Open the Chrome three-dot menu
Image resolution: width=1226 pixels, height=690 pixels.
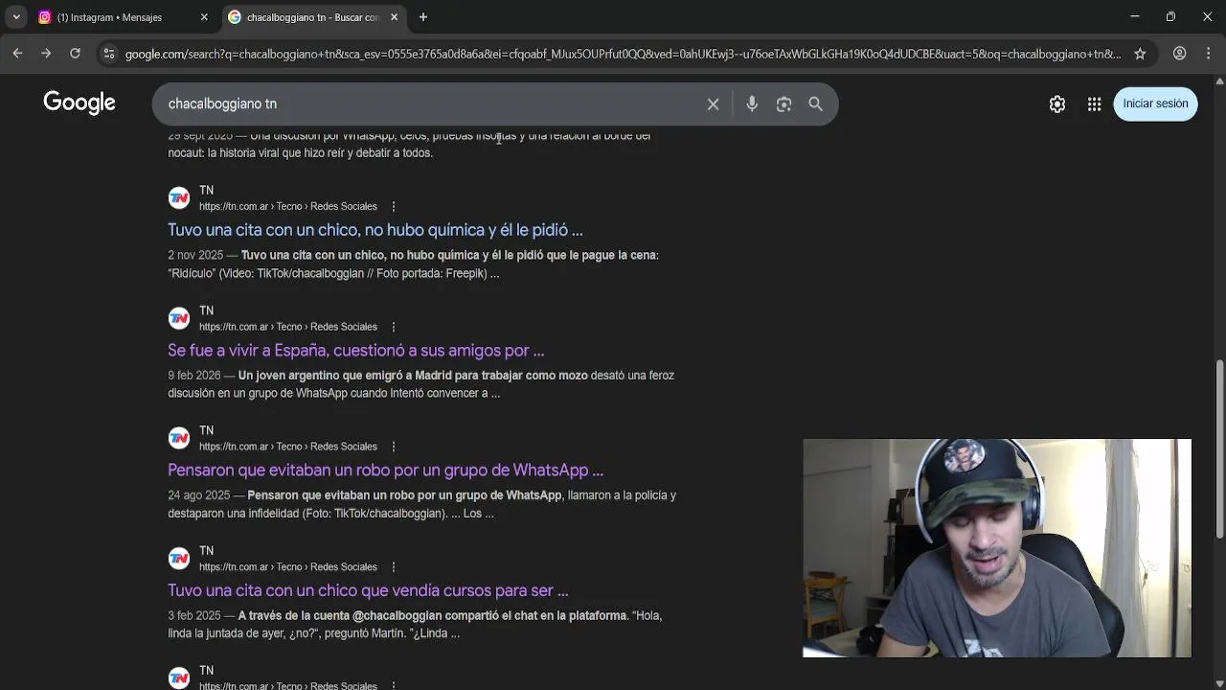tap(1209, 54)
